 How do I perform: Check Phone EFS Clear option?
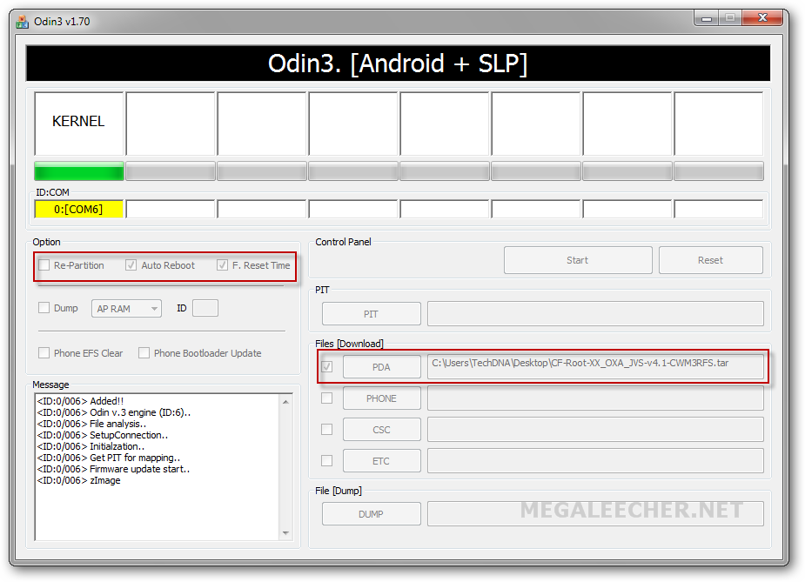44,353
